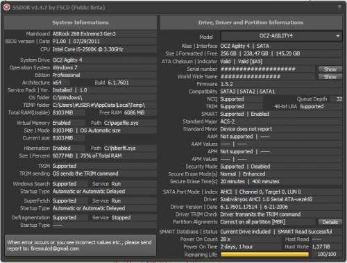Click System Drive value OCZ Agility 4
The height and width of the screenshot is (263, 347).
click(x=67, y=60)
